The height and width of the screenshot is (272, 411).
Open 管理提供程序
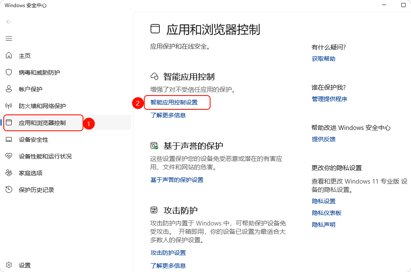coord(330,99)
